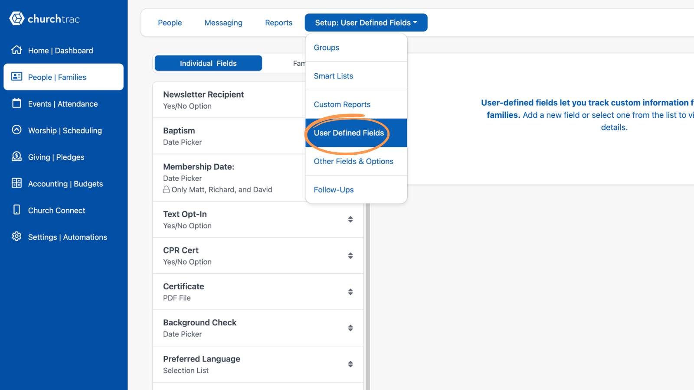Click the Giving donation icon
The height and width of the screenshot is (390, 694).
coord(16,156)
